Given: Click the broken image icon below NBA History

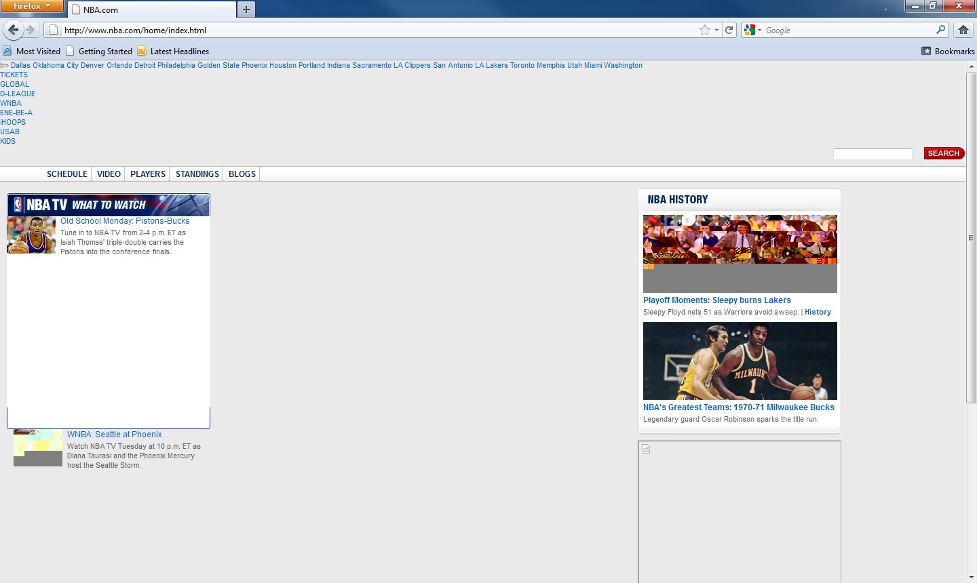Looking at the screenshot, I should [x=646, y=449].
